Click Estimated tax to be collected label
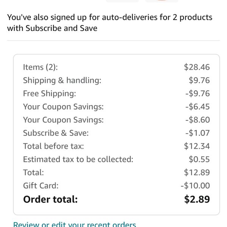Viewport: 227px width, 227px height. coord(78,159)
